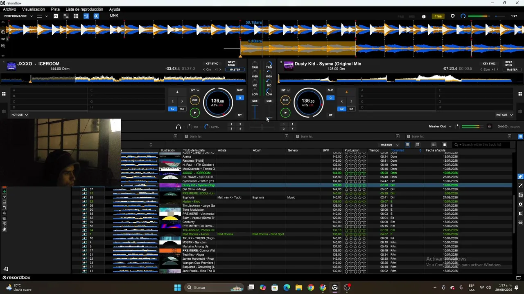Open rekordbox settings gear
524x294 pixels.
[452, 16]
